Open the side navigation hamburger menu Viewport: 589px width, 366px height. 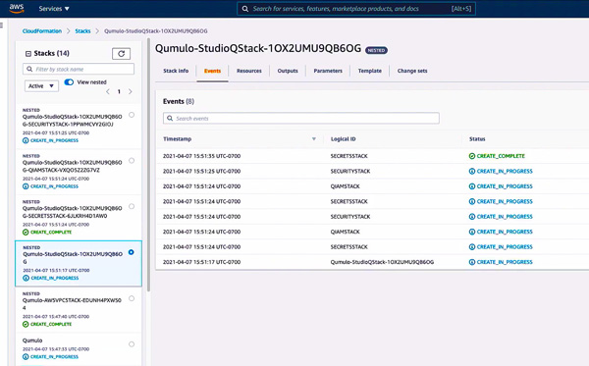pos(2,26)
